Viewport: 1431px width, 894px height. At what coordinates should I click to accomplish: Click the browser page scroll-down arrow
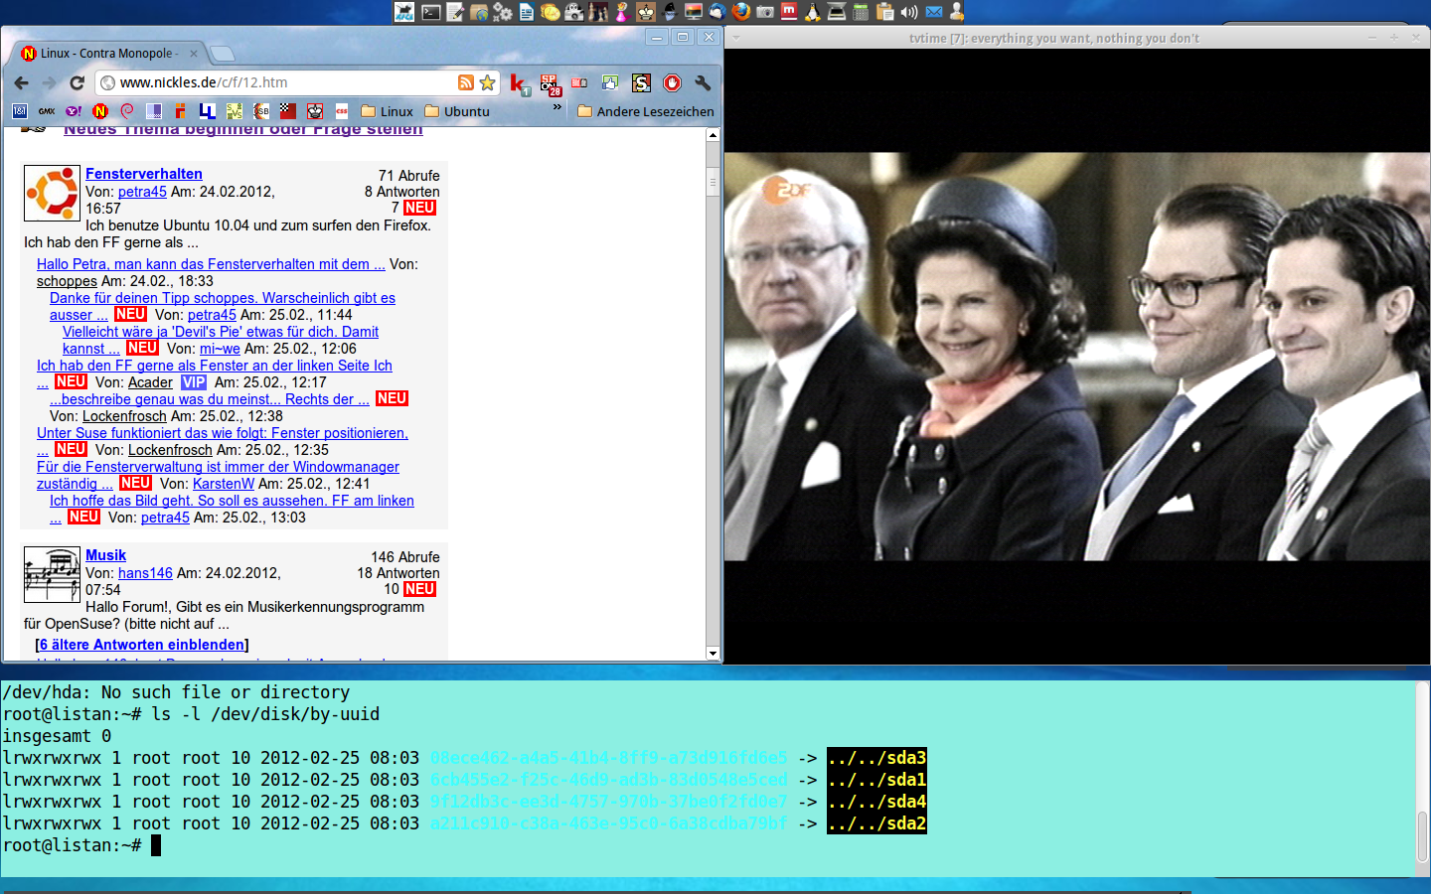[713, 653]
